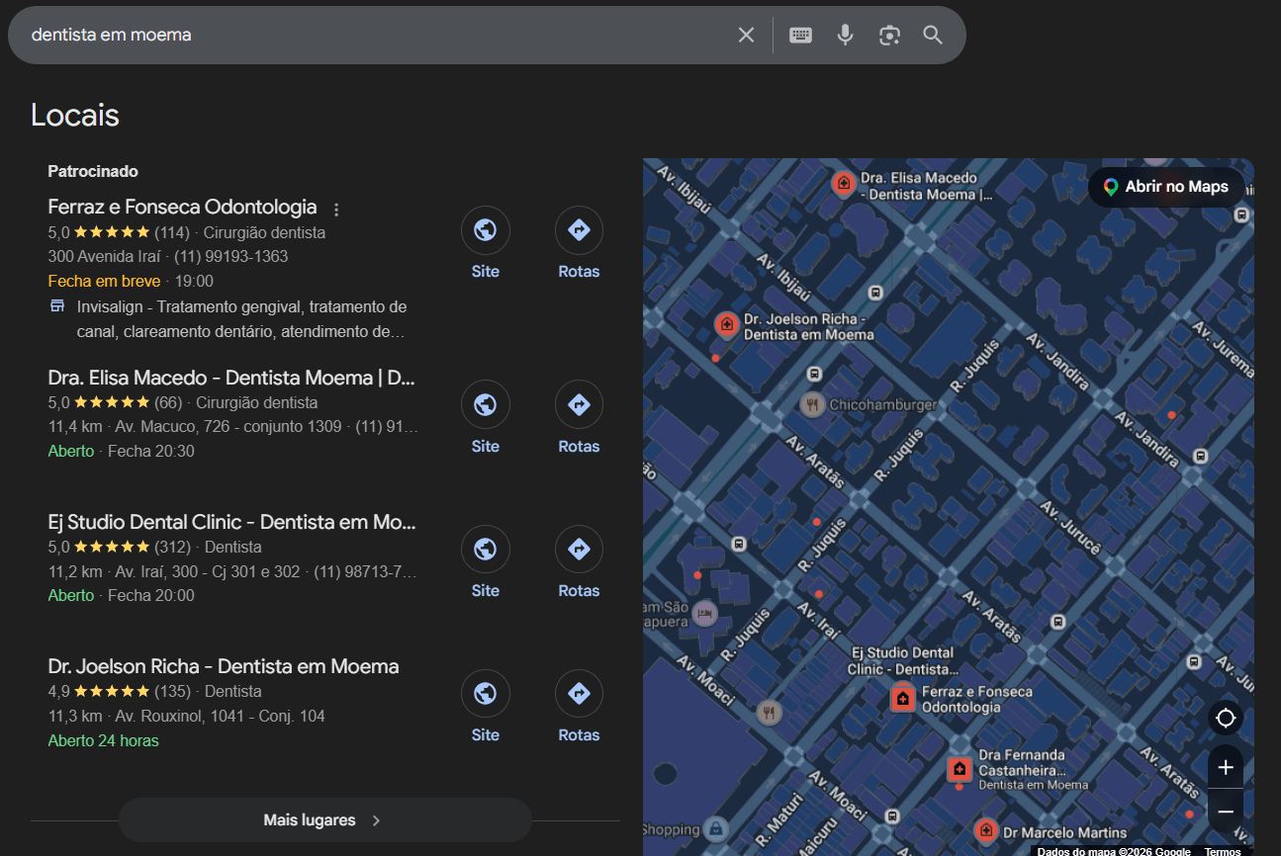This screenshot has width=1281, height=856.
Task: Get directions to Dr. Joelson Richa
Action: tap(579, 694)
